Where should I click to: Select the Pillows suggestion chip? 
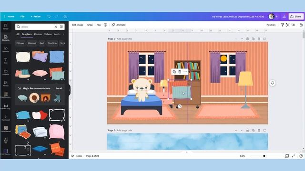coord(20,43)
